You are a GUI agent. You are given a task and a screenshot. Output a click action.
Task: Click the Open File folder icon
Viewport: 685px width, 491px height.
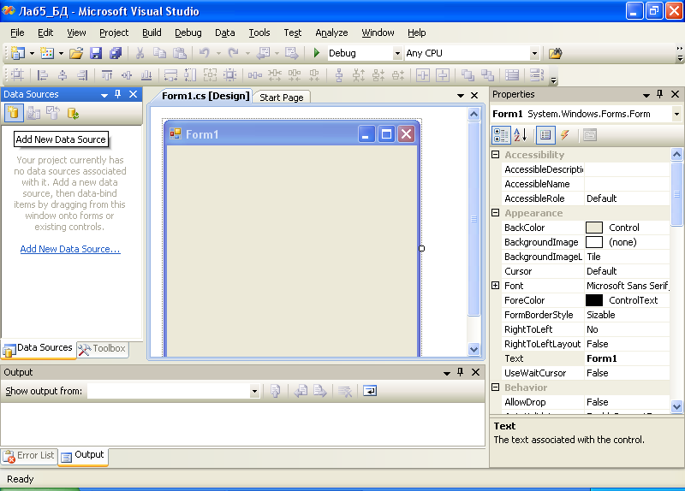76,53
